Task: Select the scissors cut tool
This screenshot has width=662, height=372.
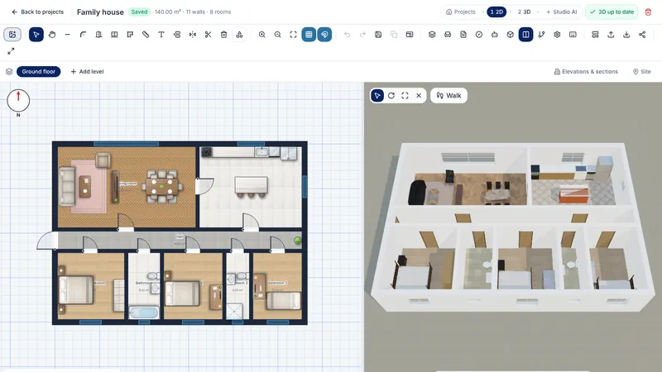Action: point(209,35)
